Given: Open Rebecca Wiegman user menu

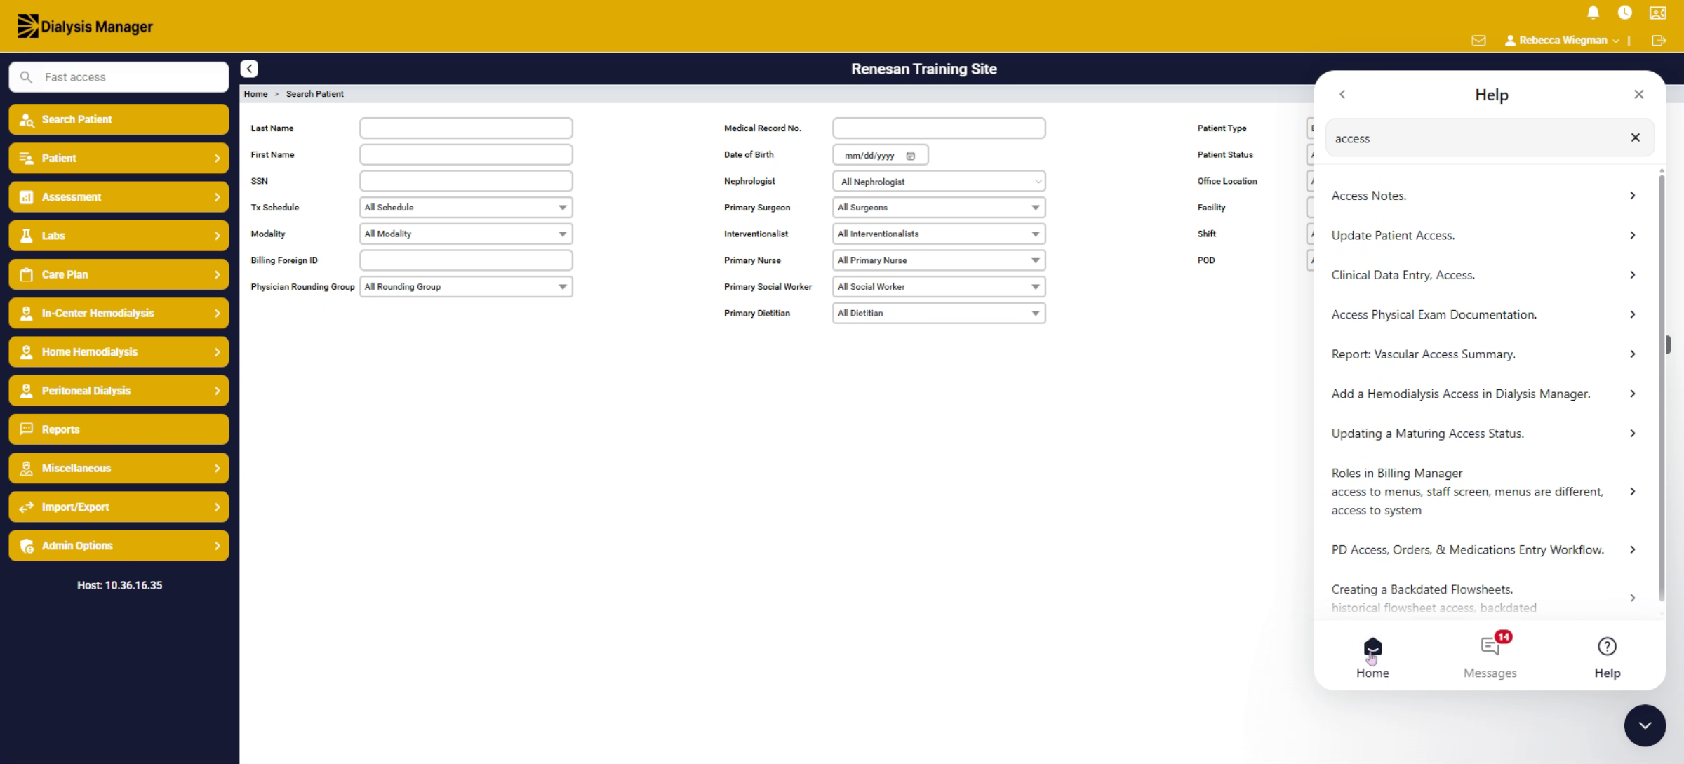Looking at the screenshot, I should coord(1562,41).
